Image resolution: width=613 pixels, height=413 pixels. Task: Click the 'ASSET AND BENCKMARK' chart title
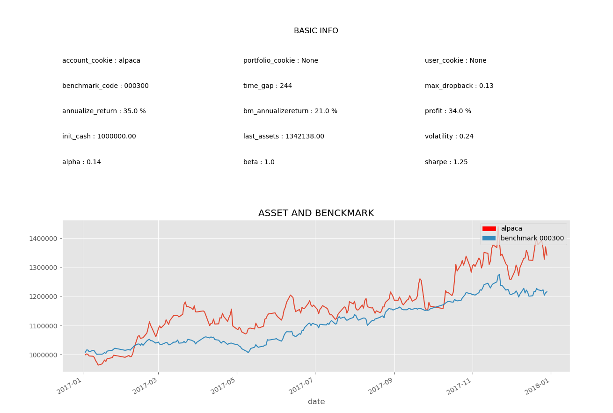[316, 213]
